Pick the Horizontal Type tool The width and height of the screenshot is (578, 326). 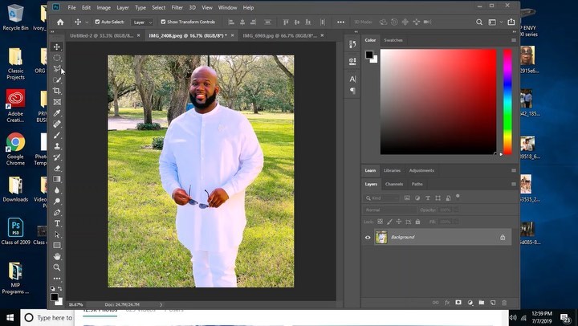[x=57, y=223]
